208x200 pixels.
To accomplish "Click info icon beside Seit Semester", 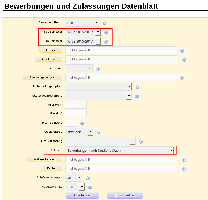I will coord(106,32).
